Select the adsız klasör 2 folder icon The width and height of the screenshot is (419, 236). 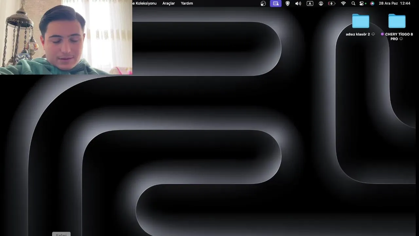click(360, 21)
